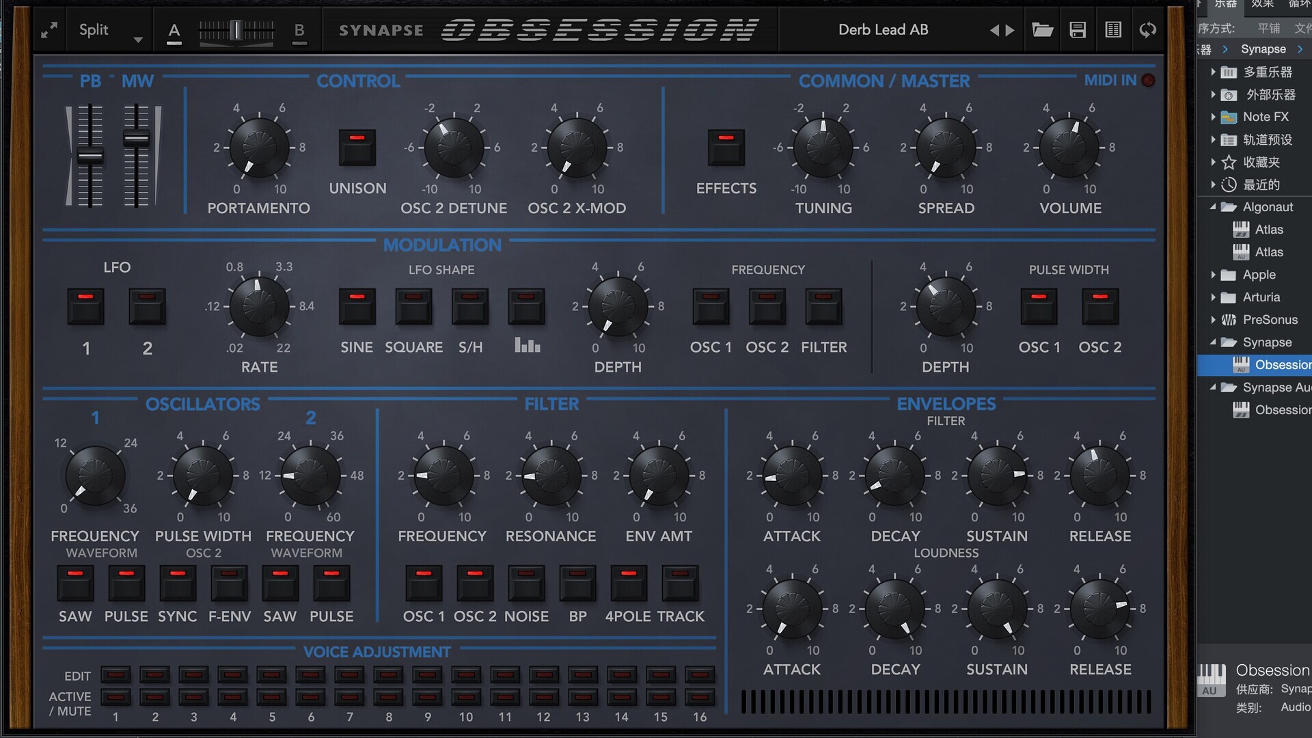This screenshot has height=738, width=1312.
Task: Collapse the Algonaut folder
Action: (1213, 207)
